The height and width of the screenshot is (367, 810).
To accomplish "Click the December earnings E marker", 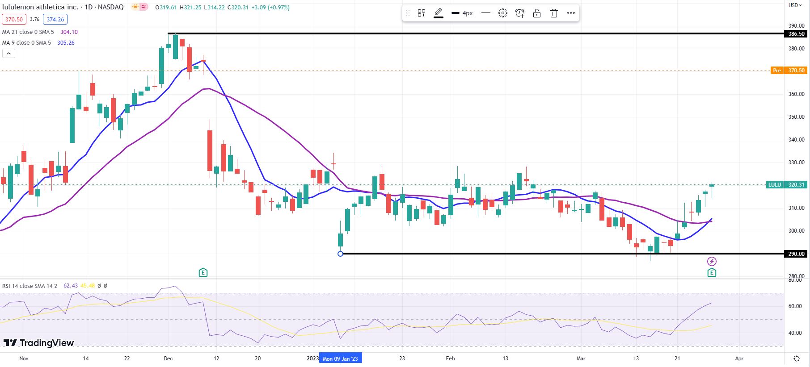I will pos(203,272).
